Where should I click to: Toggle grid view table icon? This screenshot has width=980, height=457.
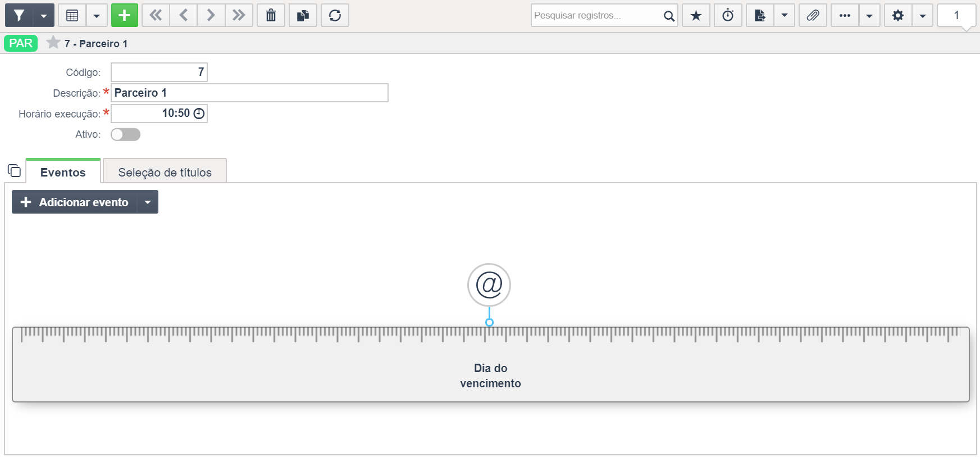coord(72,15)
